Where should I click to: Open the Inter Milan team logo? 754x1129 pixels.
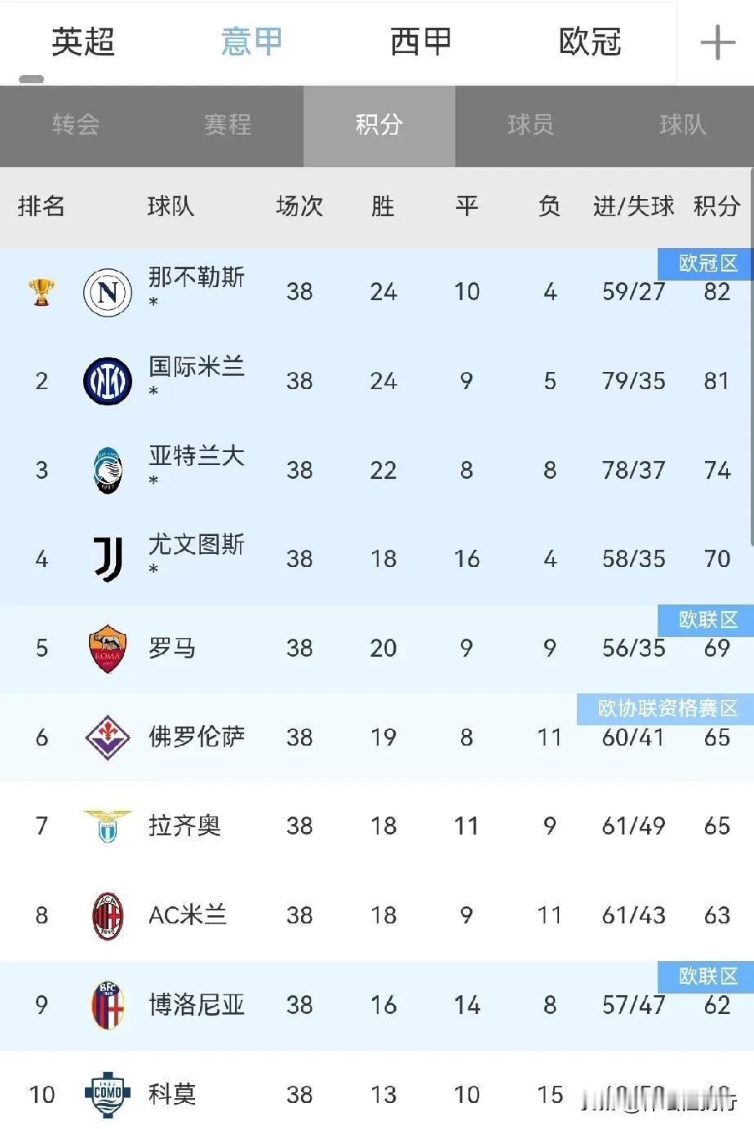[x=108, y=381]
